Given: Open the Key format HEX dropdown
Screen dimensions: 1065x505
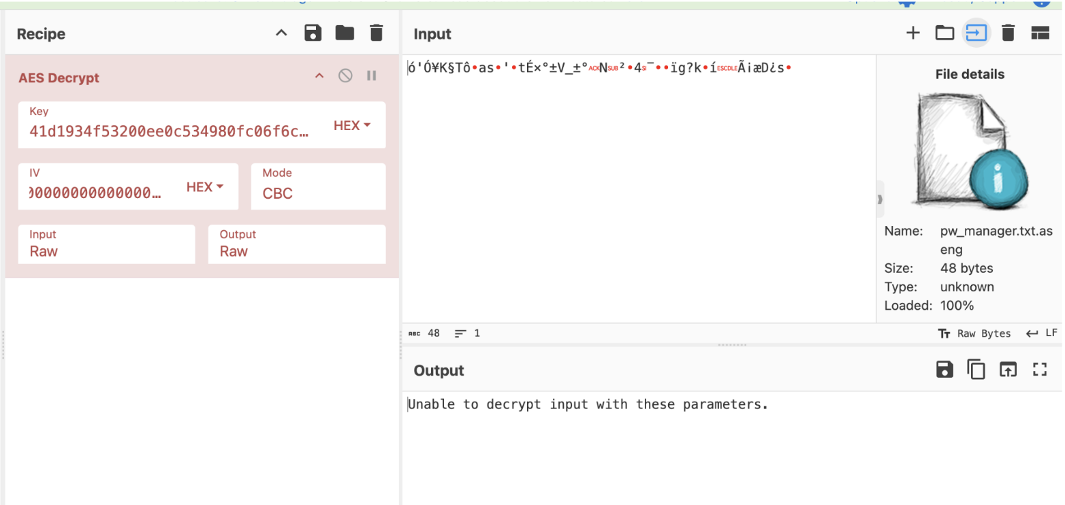Looking at the screenshot, I should [352, 126].
